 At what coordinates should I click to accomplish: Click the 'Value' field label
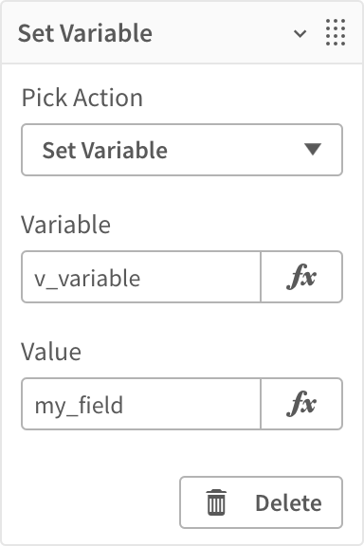tap(51, 352)
